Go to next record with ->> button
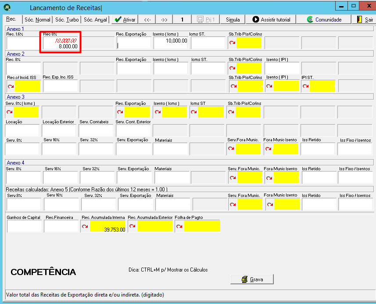 point(164,19)
